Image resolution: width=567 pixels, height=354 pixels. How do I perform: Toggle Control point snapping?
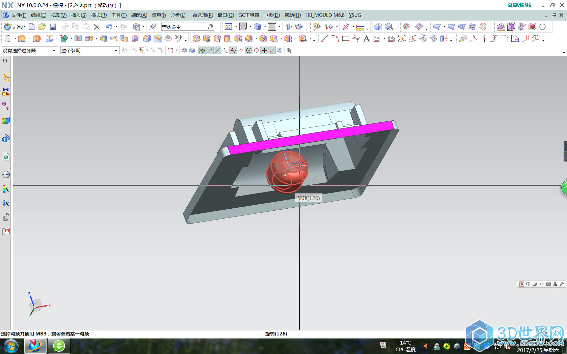pyautogui.click(x=225, y=51)
